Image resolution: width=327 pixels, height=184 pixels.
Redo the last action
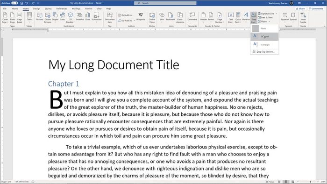pyautogui.click(x=33, y=3)
